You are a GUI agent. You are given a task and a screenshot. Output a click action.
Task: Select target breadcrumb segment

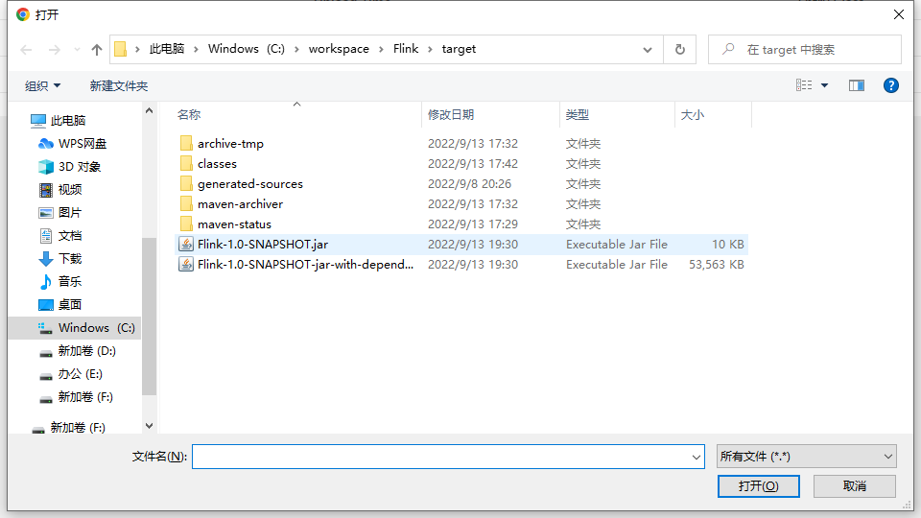459,49
